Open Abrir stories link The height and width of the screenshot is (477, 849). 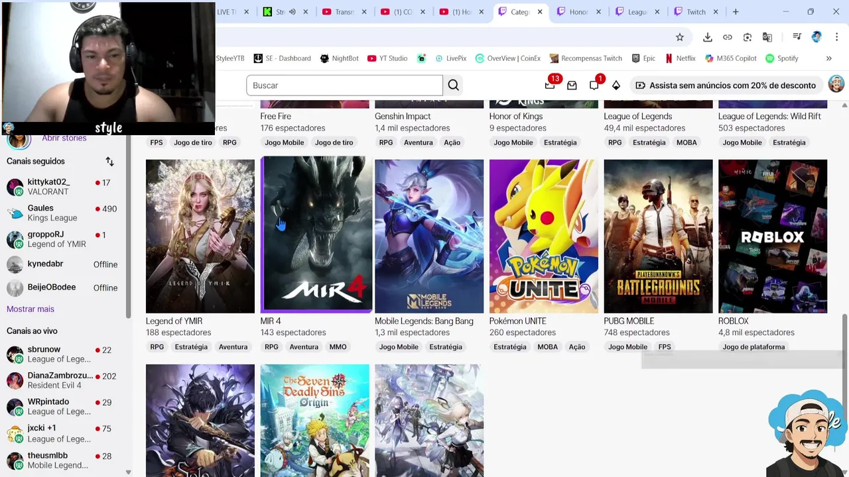tap(64, 138)
